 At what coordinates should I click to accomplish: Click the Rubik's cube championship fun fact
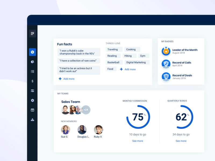[x=79, y=52]
